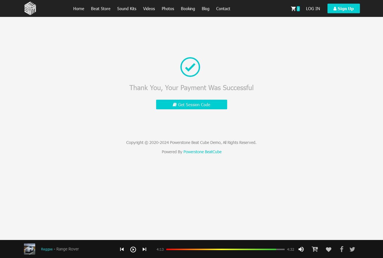
Task: Visit the Blog page
Action: [x=205, y=9]
